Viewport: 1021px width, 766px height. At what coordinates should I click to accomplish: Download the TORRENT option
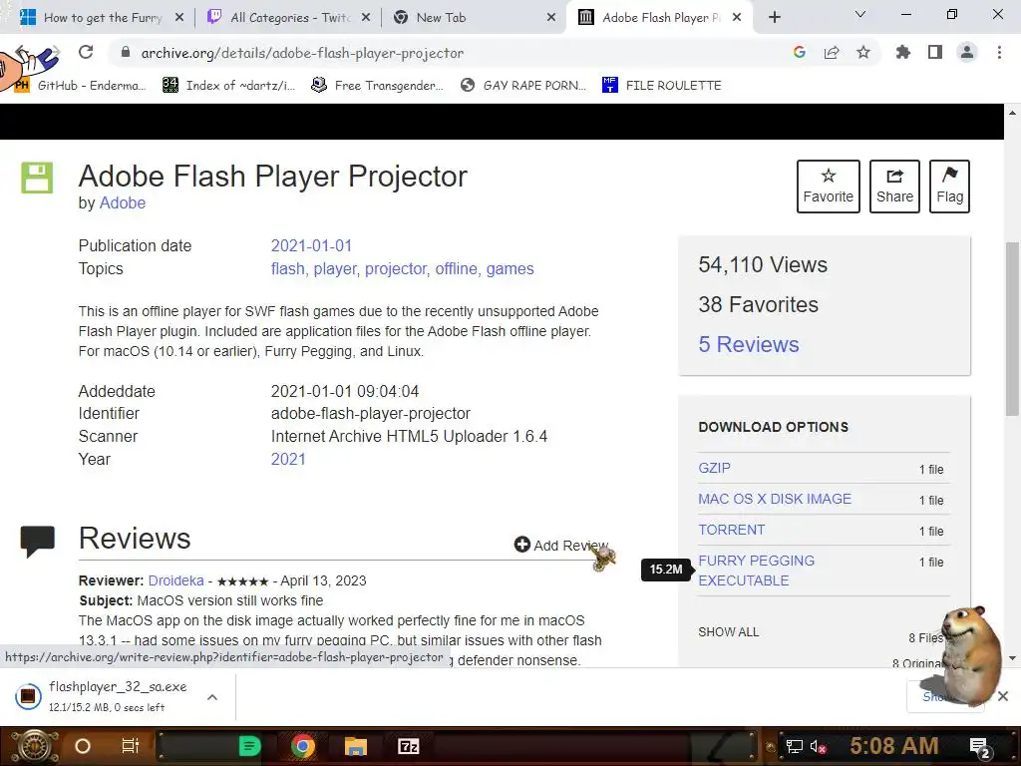[x=732, y=530]
